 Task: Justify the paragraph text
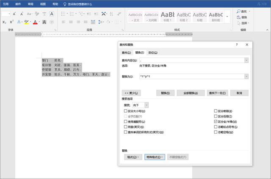coord(86,22)
